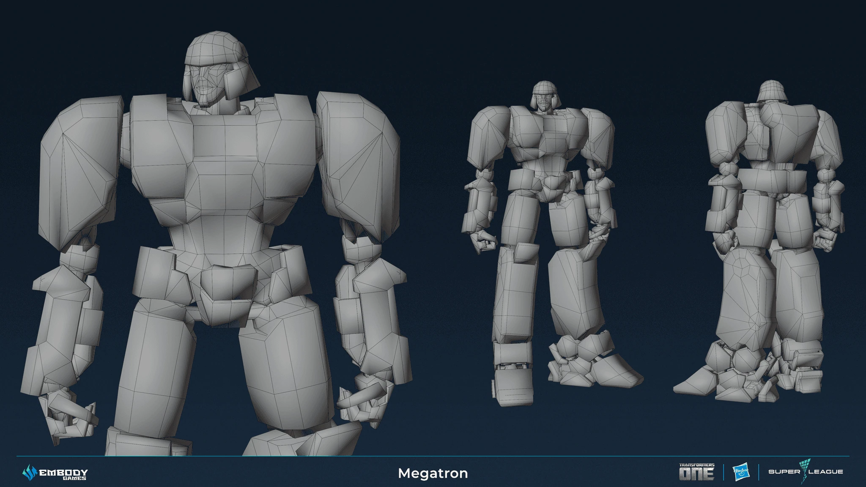The width and height of the screenshot is (866, 487).
Task: Click the Super League logo
Action: pyautogui.click(x=806, y=472)
